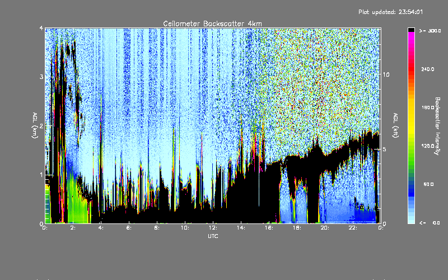Click the "2:" UTC hour tick
The height and width of the screenshot is (280, 448).
coord(73,228)
